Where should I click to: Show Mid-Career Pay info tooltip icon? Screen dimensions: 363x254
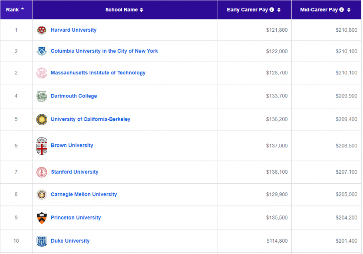(342, 10)
